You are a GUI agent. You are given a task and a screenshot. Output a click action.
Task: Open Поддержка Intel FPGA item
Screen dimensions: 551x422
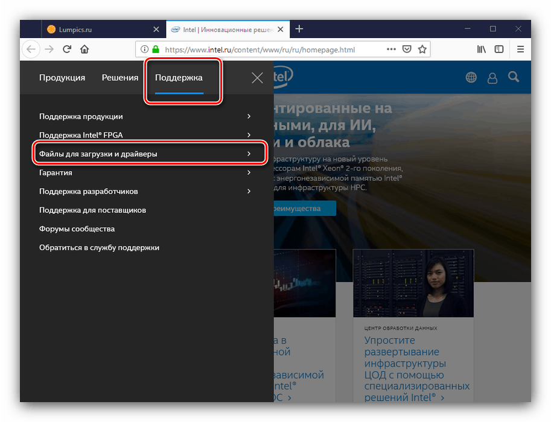point(81,135)
